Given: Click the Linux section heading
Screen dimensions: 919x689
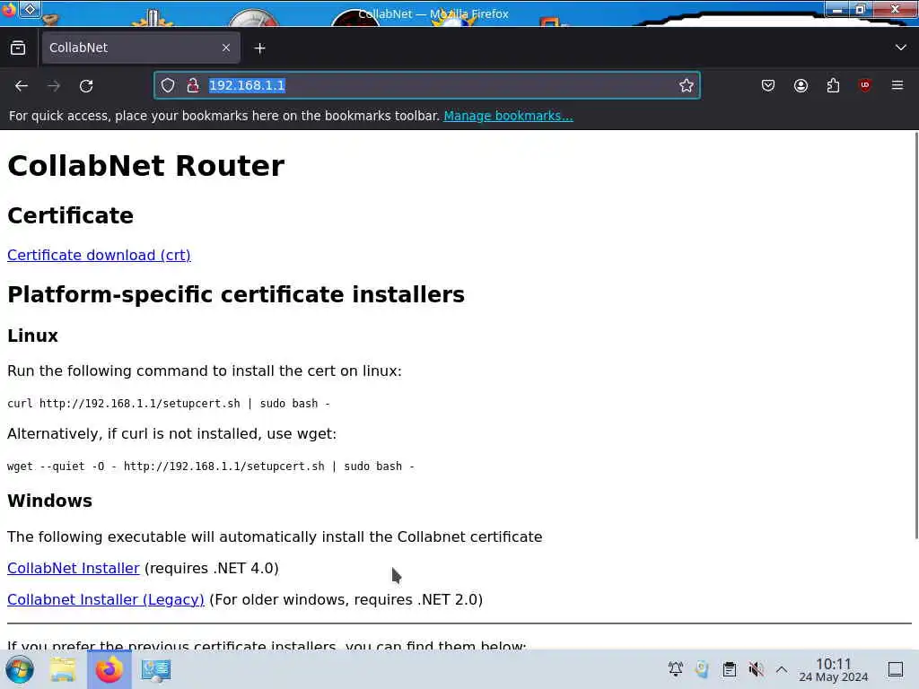Looking at the screenshot, I should [x=33, y=336].
